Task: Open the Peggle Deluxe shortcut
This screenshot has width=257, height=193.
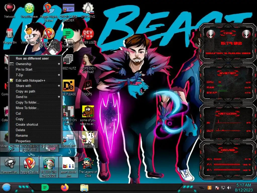Action: point(29,165)
